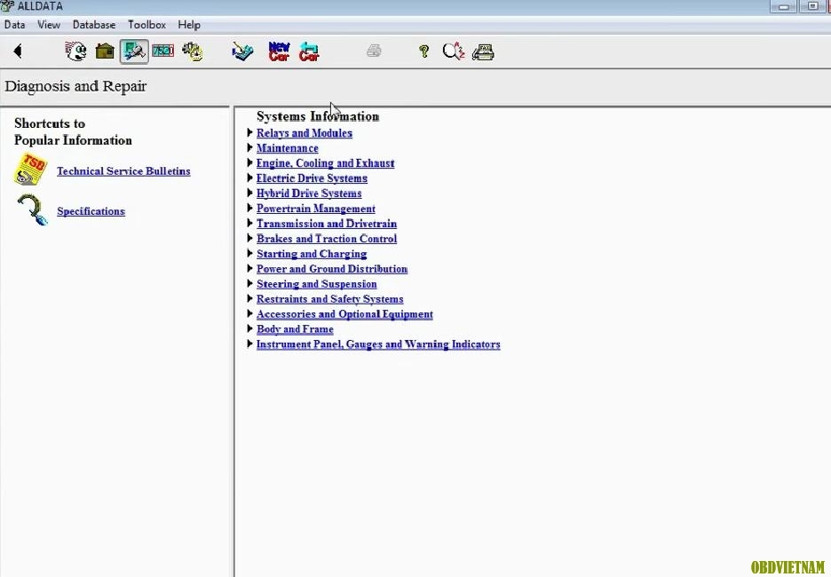Click the 'Diagnosis and Repair' page title
The height and width of the screenshot is (577, 831).
pos(75,86)
